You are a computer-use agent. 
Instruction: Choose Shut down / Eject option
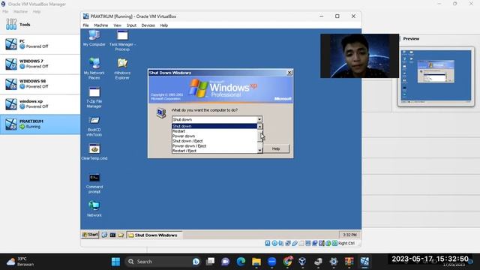[214, 141]
